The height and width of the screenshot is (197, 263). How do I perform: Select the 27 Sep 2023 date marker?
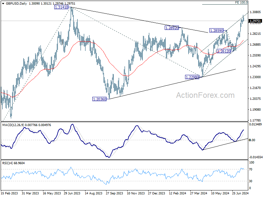(114, 193)
